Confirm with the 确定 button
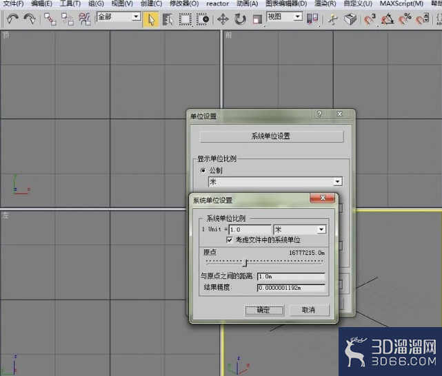The image size is (442, 376). click(264, 310)
